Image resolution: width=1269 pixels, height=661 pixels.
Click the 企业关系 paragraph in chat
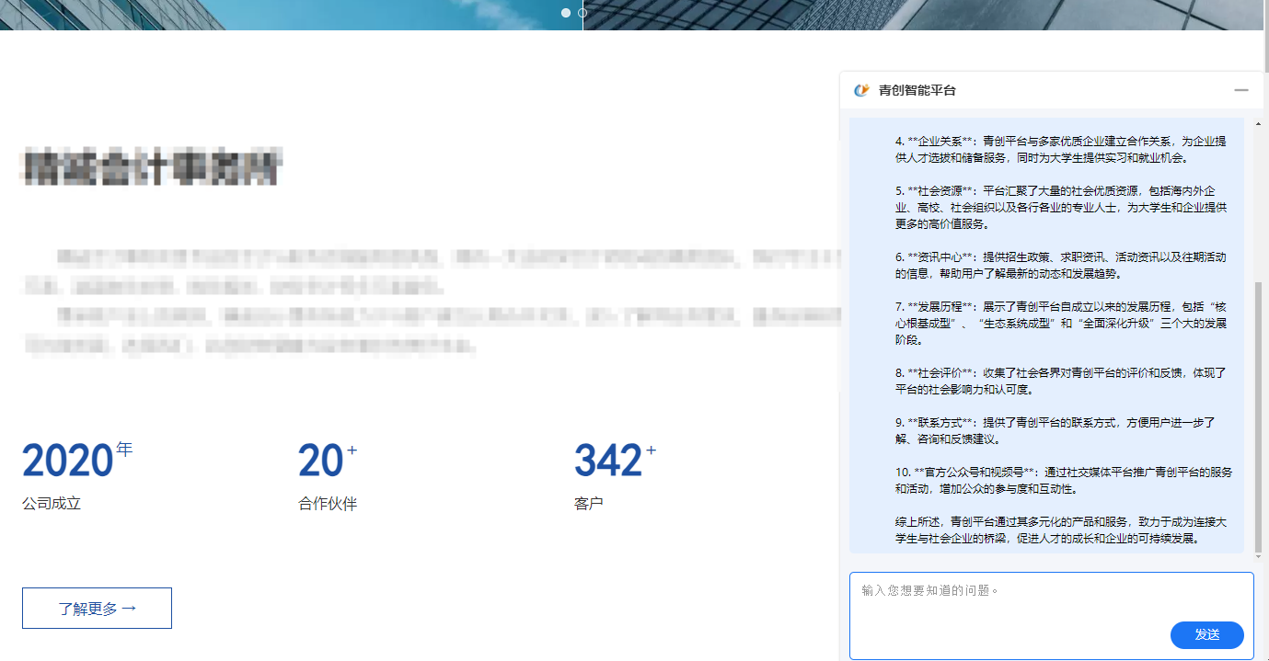1060,149
